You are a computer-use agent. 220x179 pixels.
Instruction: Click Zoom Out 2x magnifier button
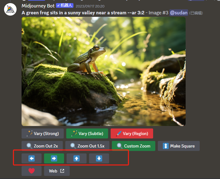42,146
